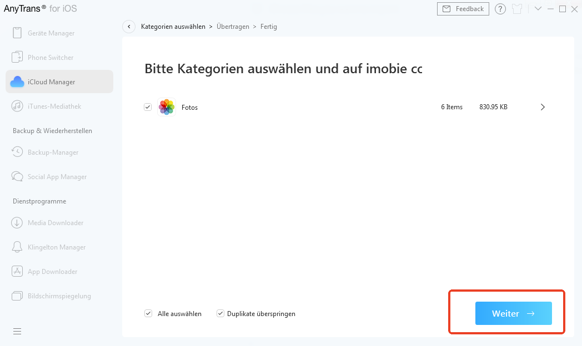Image resolution: width=582 pixels, height=346 pixels.
Task: Toggle the Alle auswählen checkbox
Action: tap(148, 313)
